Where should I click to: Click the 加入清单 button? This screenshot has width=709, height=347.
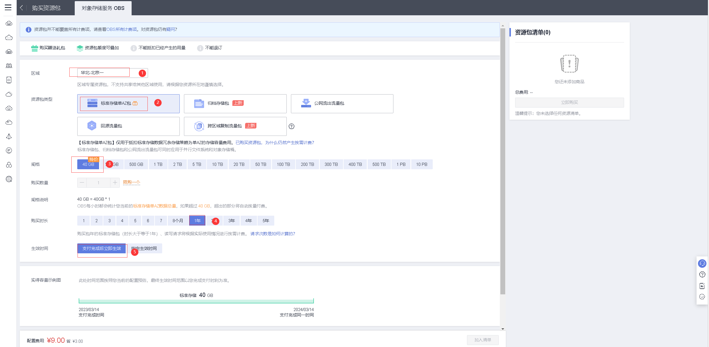tap(483, 340)
